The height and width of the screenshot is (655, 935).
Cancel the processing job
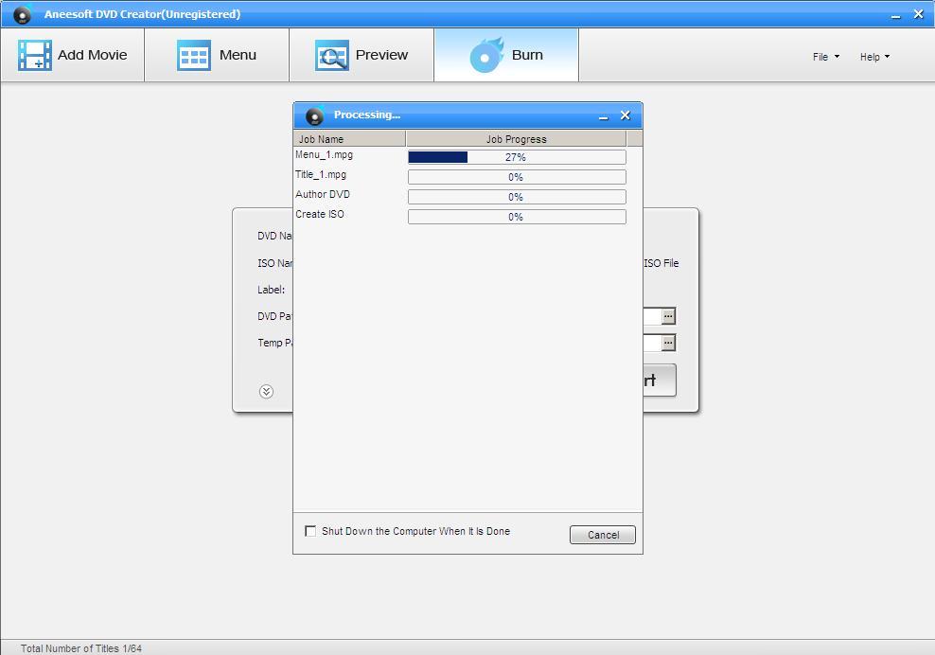pyautogui.click(x=602, y=535)
